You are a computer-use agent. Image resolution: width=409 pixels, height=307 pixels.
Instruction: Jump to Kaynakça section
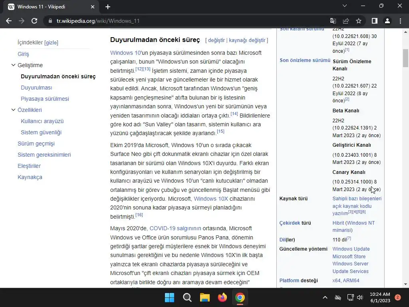click(x=30, y=177)
